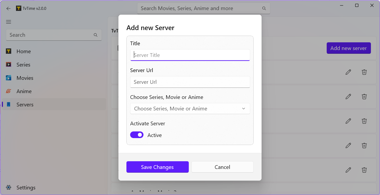The height and width of the screenshot is (195, 380).
Task: Click the sidebar Search box
Action: pyautogui.click(x=54, y=35)
